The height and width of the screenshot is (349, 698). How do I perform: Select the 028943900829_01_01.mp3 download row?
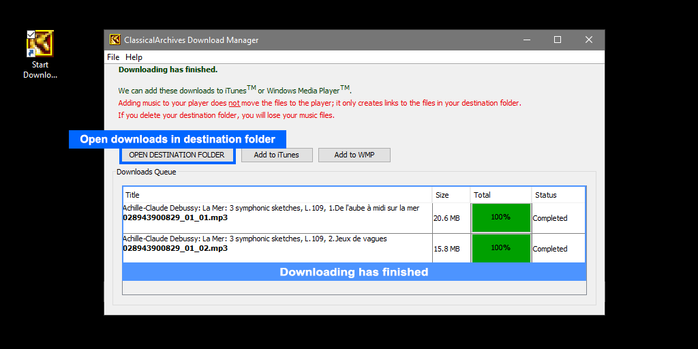pyautogui.click(x=175, y=218)
